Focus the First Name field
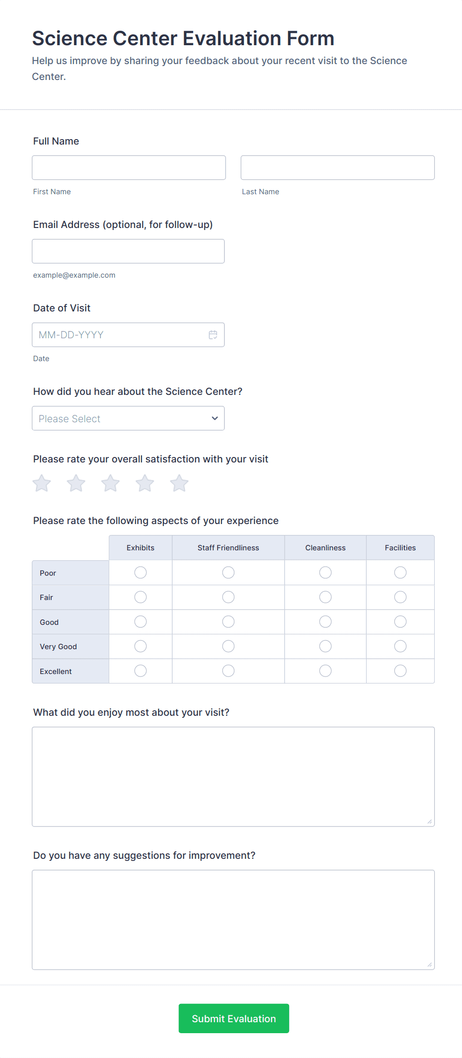Viewport: 462px width, 1058px height. tap(129, 168)
